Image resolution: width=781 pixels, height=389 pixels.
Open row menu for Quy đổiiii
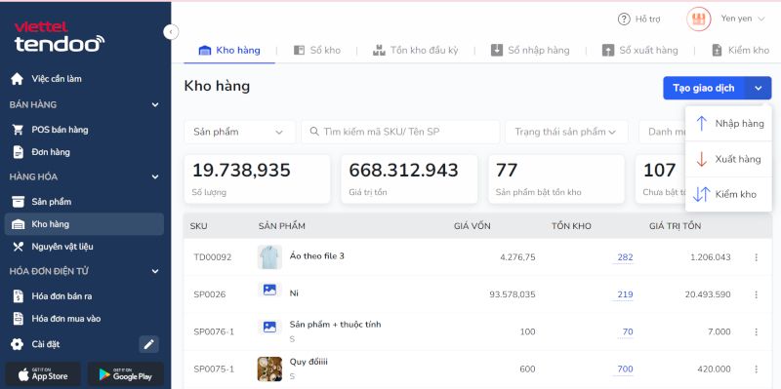point(756,370)
